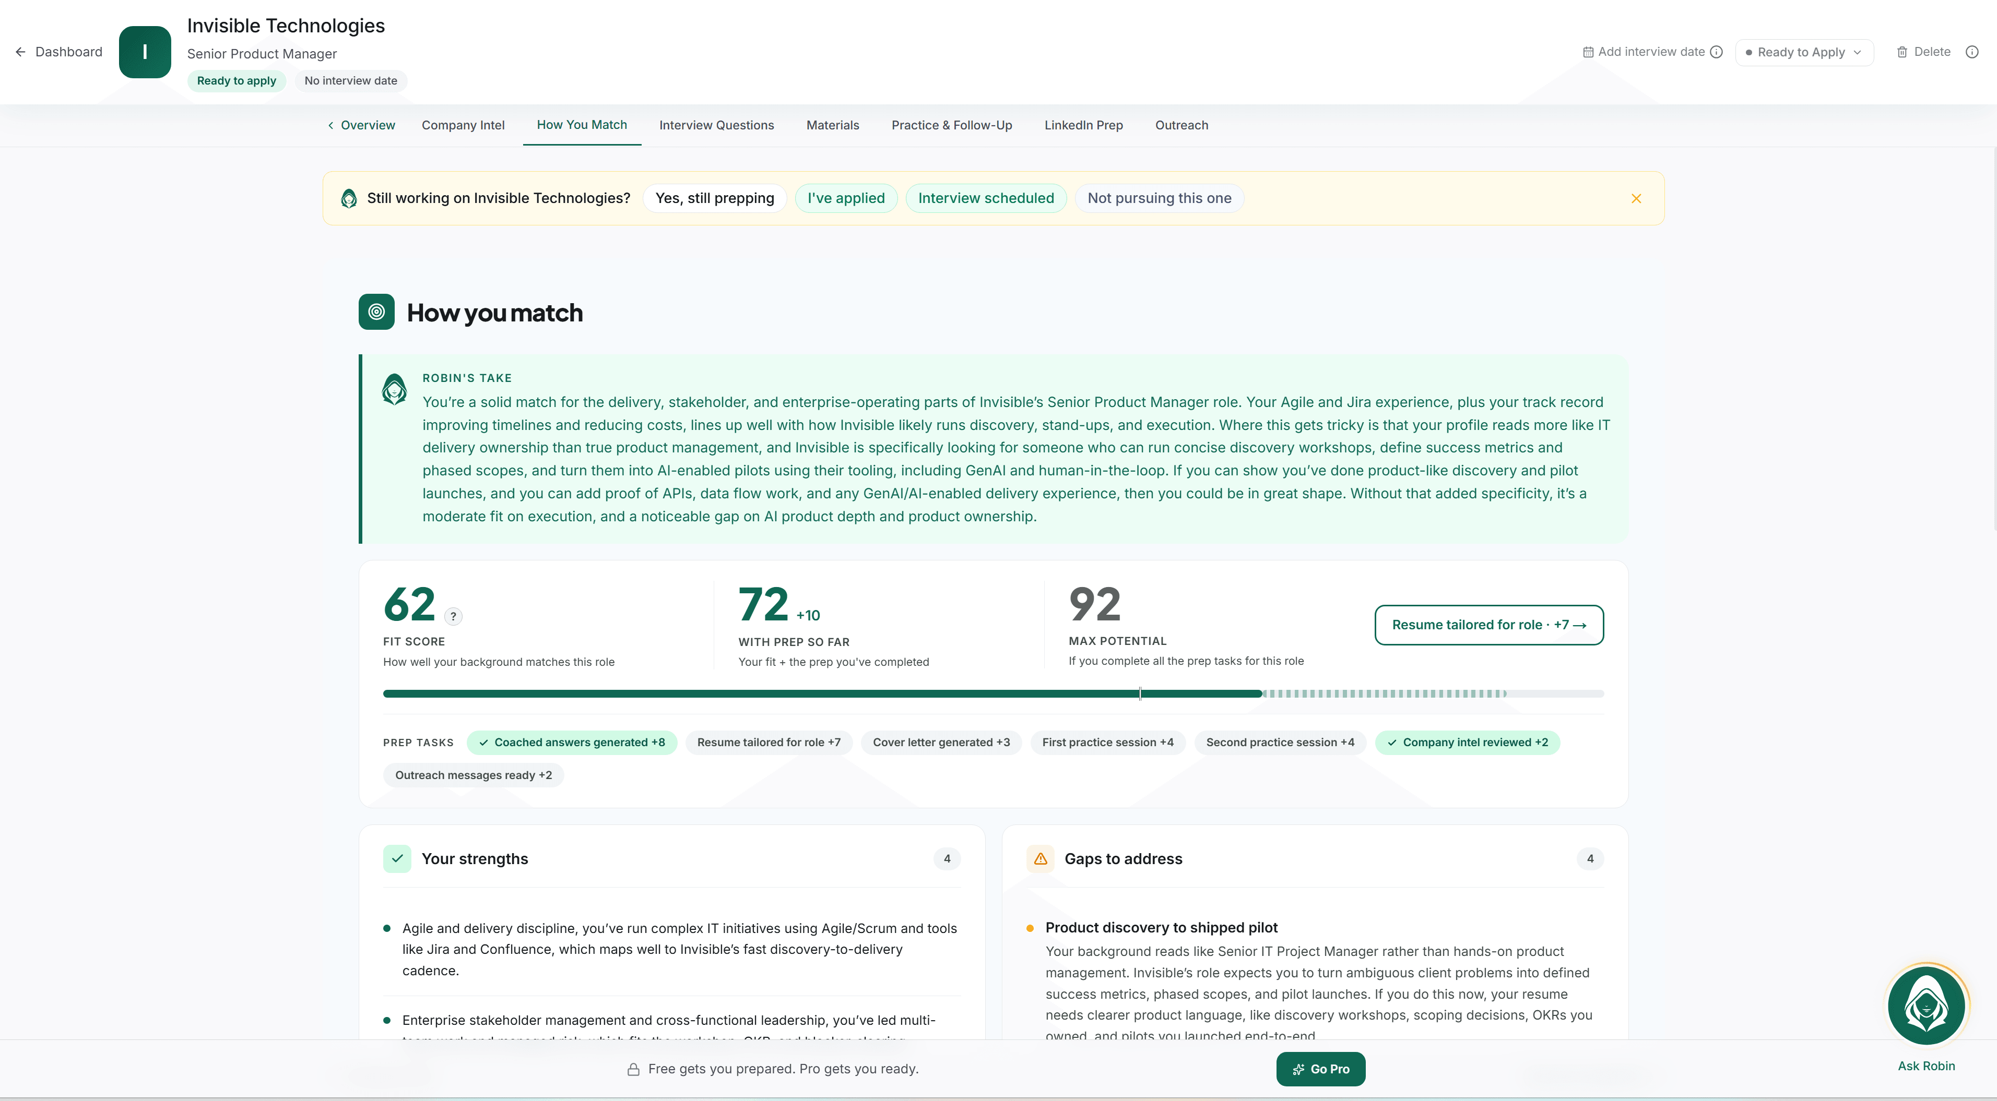Open the info icon beside Add interview date
Image resolution: width=1997 pixels, height=1101 pixels.
tap(1716, 52)
